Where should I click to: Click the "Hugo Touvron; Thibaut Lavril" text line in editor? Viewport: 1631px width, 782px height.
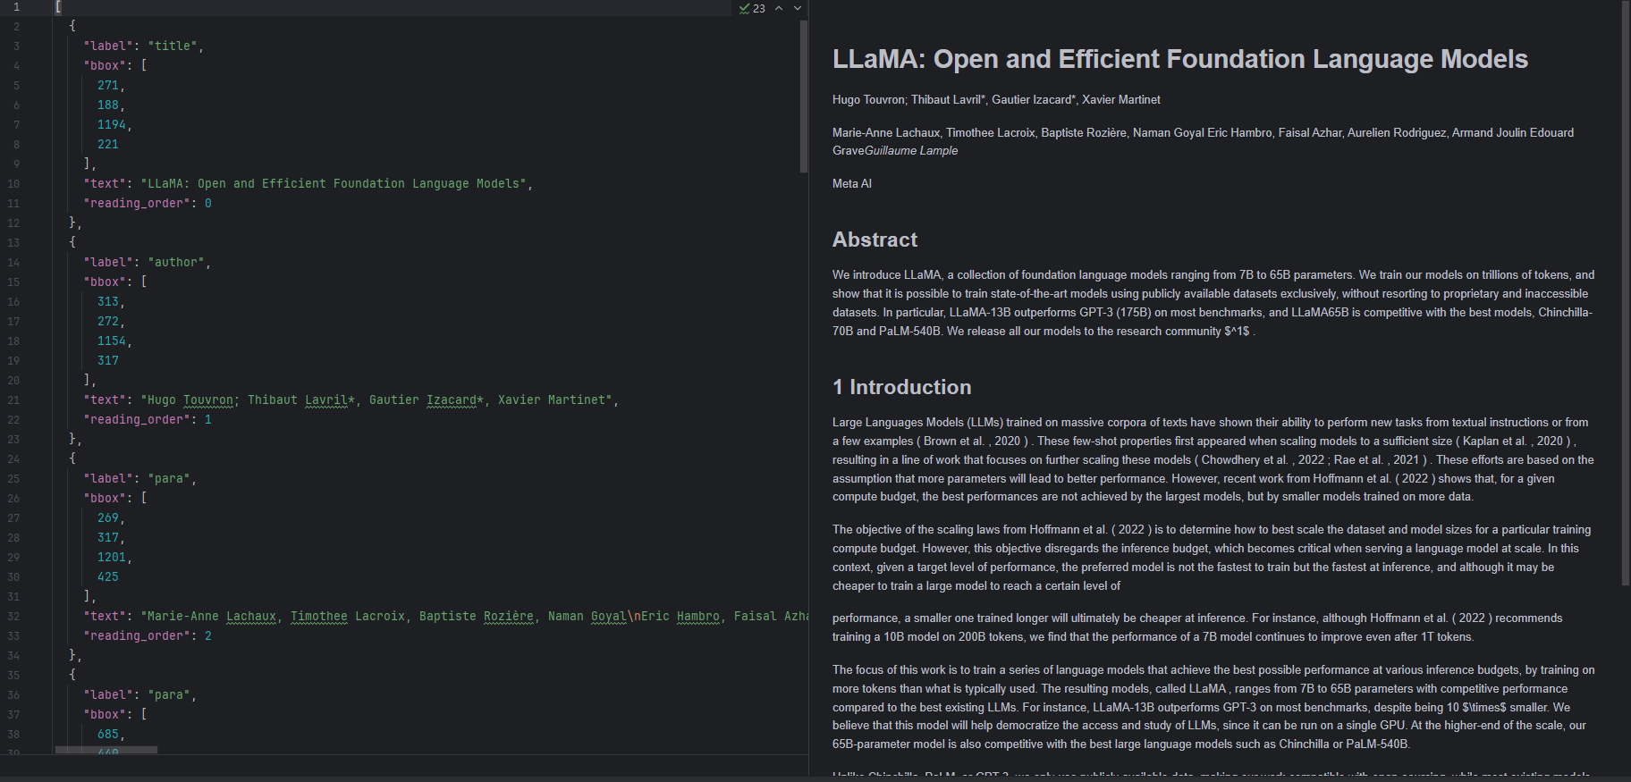[x=351, y=399]
